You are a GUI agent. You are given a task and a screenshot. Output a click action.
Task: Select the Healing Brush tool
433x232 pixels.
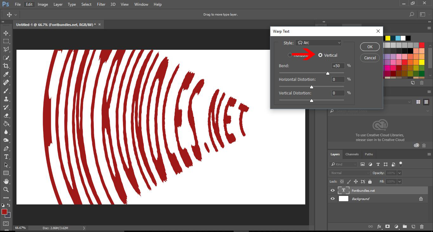(x=5, y=82)
